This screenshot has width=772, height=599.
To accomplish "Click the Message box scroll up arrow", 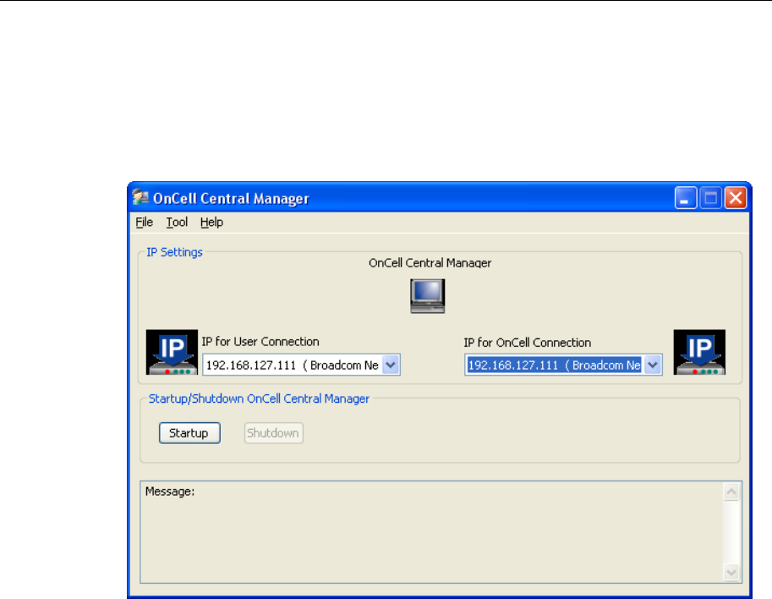I will [731, 492].
